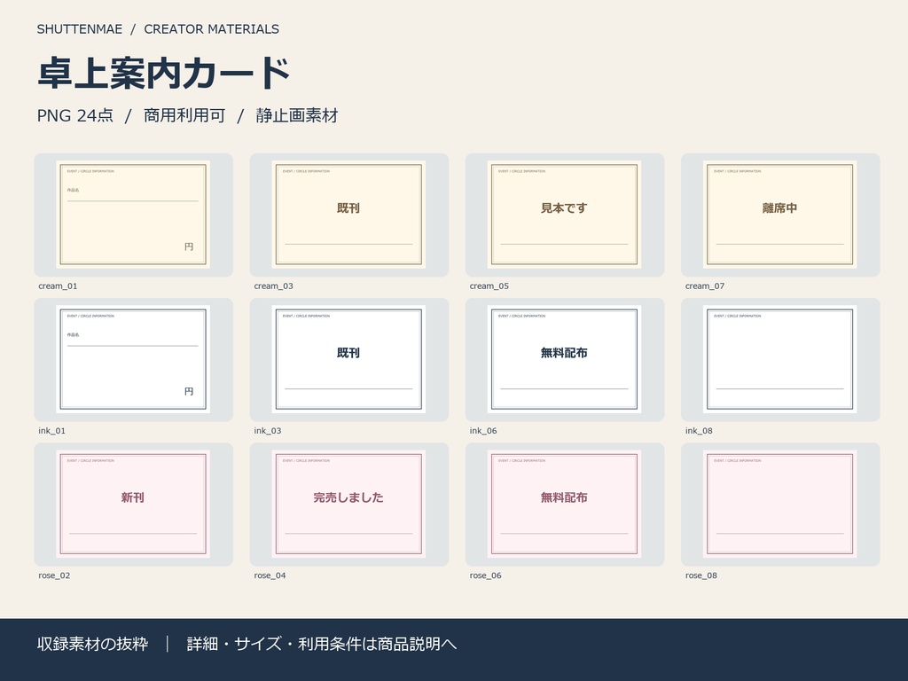Screen dimensions: 908x681
Task: Click the cream_01 file name label
Action: 58,286
